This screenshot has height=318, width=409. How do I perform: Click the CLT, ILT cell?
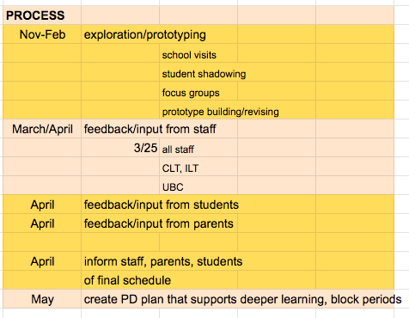tap(198, 167)
